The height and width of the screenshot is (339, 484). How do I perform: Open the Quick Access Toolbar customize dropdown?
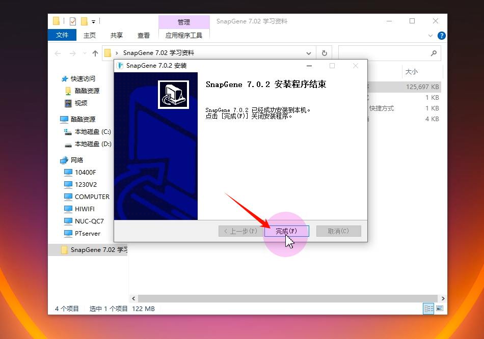pyautogui.click(x=94, y=21)
